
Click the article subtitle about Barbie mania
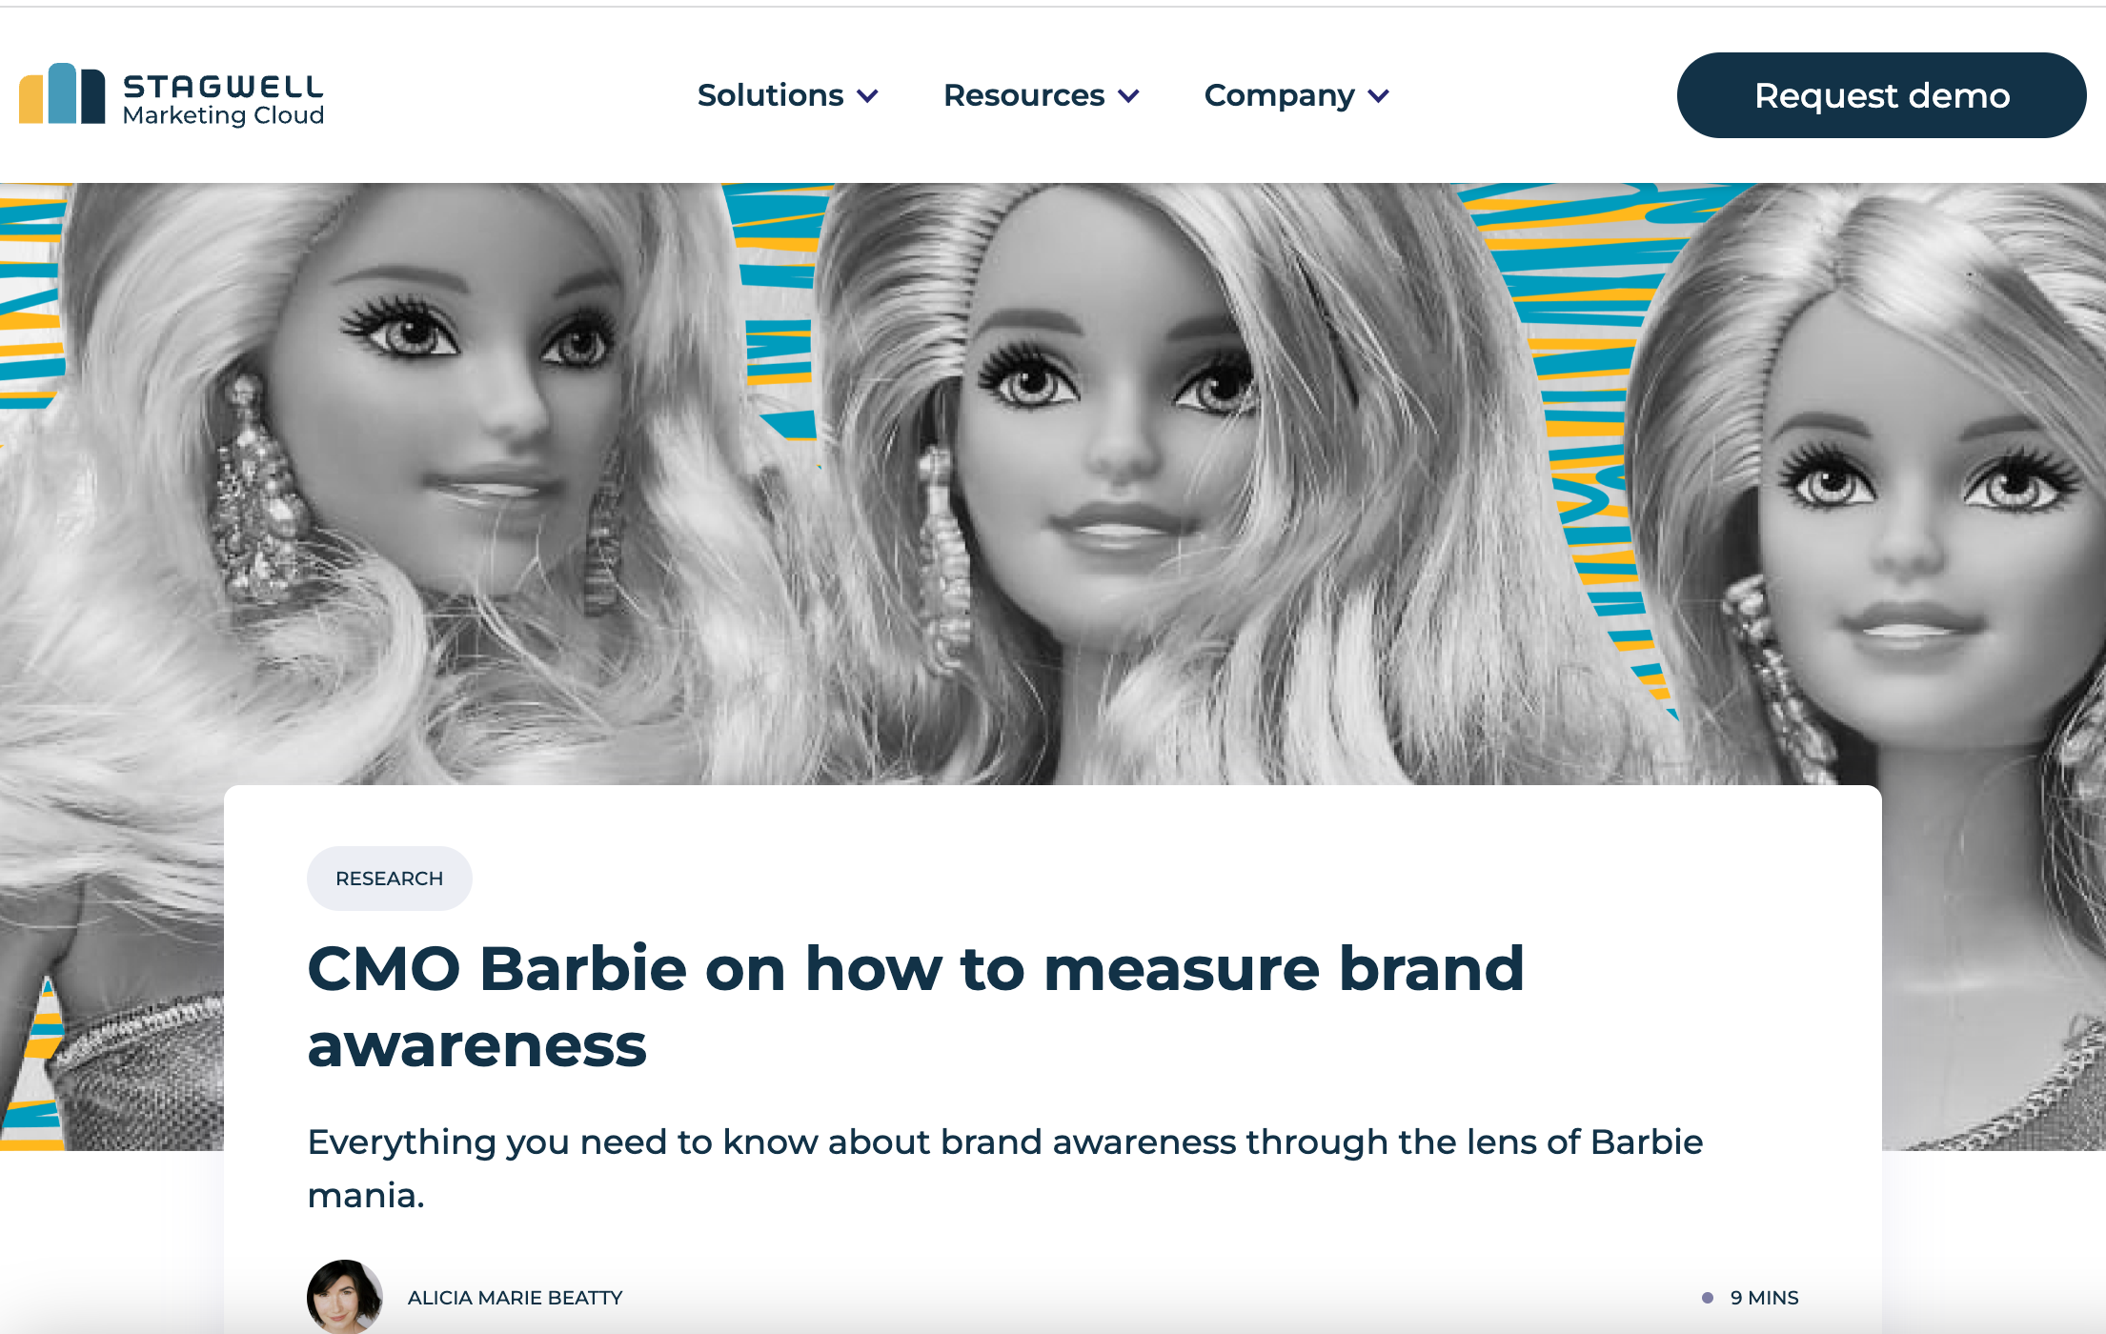(x=1004, y=1168)
